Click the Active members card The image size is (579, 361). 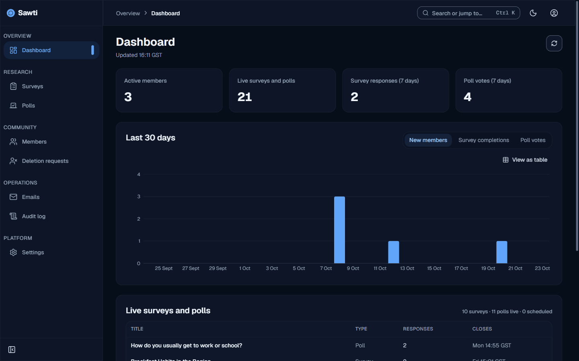[169, 90]
